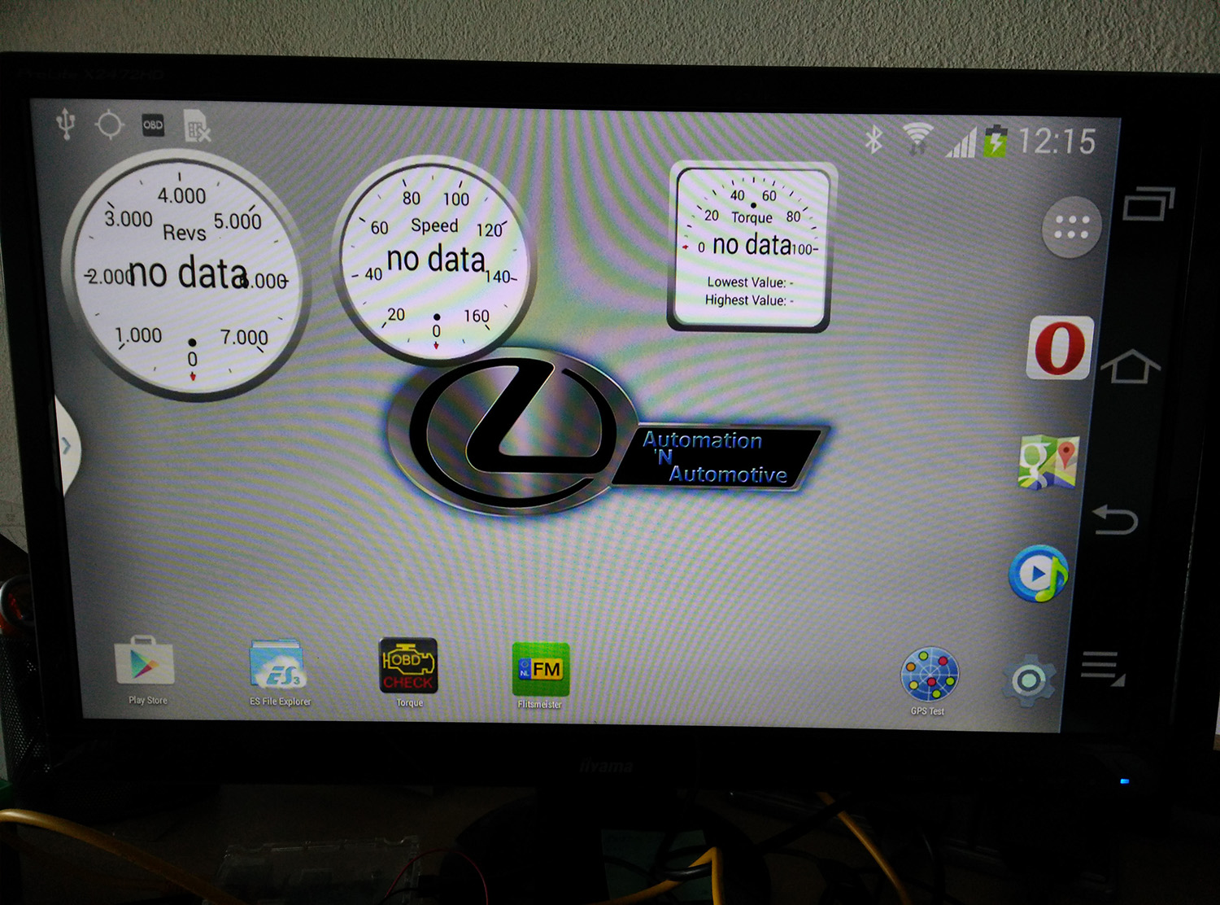Open the Torque OBD Check app

click(408, 666)
